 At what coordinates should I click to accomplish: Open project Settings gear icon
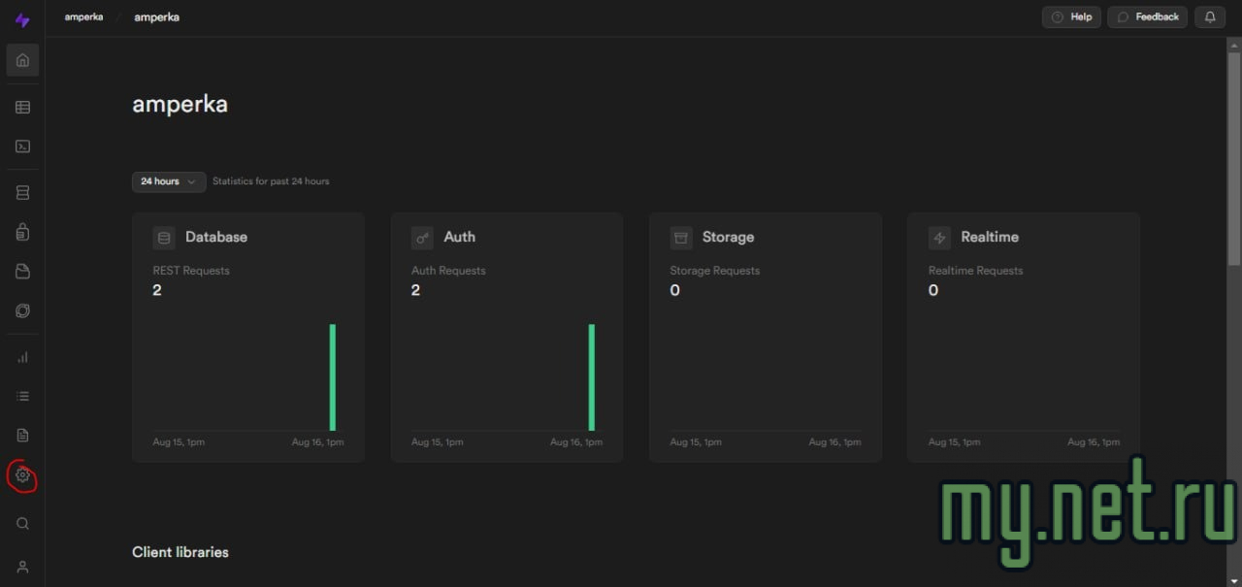pos(22,475)
